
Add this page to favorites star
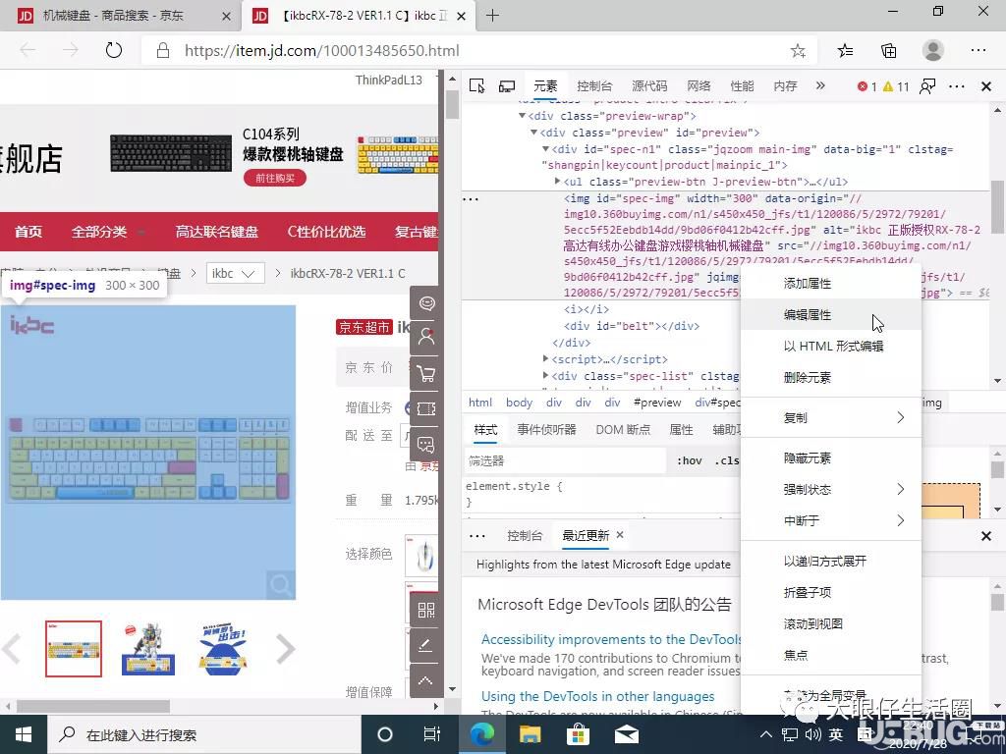click(x=798, y=51)
